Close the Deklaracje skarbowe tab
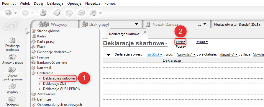Image resolution: width=264 pixels, height=107 pixels. coord(145,32)
